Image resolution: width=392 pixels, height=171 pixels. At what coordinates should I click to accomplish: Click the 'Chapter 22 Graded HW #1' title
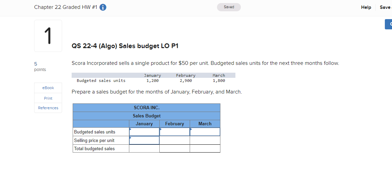point(66,7)
